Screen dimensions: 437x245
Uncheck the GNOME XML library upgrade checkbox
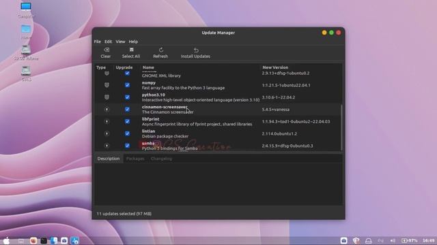(127, 73)
